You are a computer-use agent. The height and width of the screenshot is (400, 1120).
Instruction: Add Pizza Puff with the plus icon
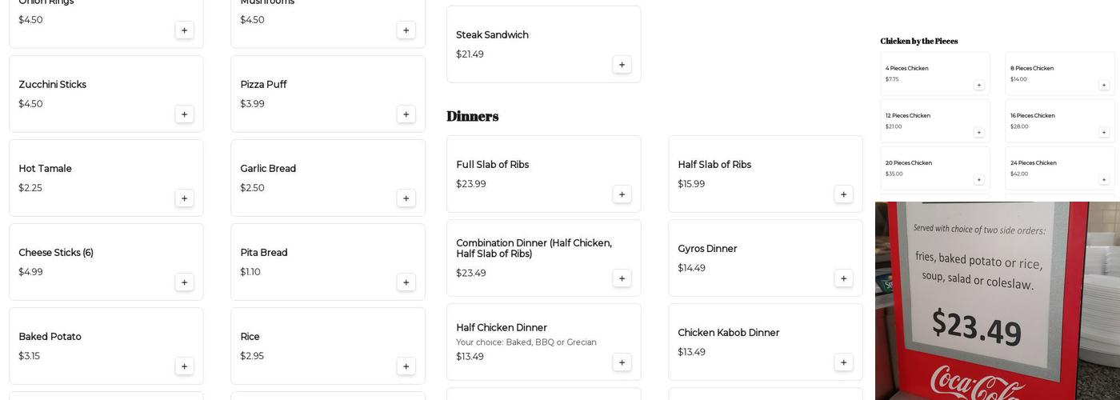click(x=406, y=114)
